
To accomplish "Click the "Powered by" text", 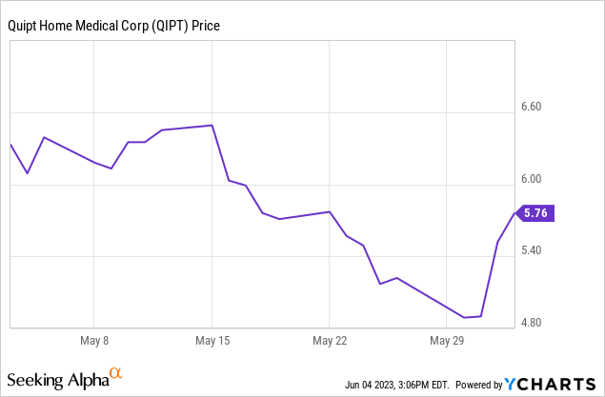I will [x=478, y=385].
